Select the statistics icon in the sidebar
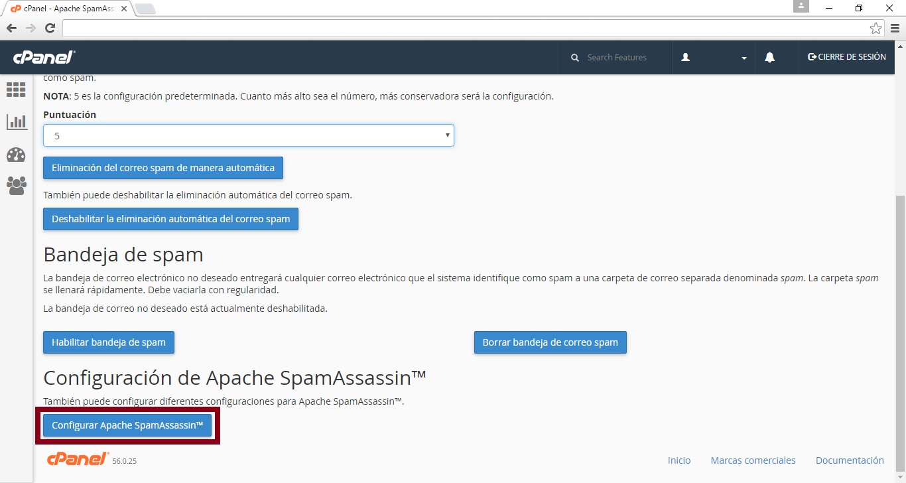The width and height of the screenshot is (906, 483). [16, 122]
